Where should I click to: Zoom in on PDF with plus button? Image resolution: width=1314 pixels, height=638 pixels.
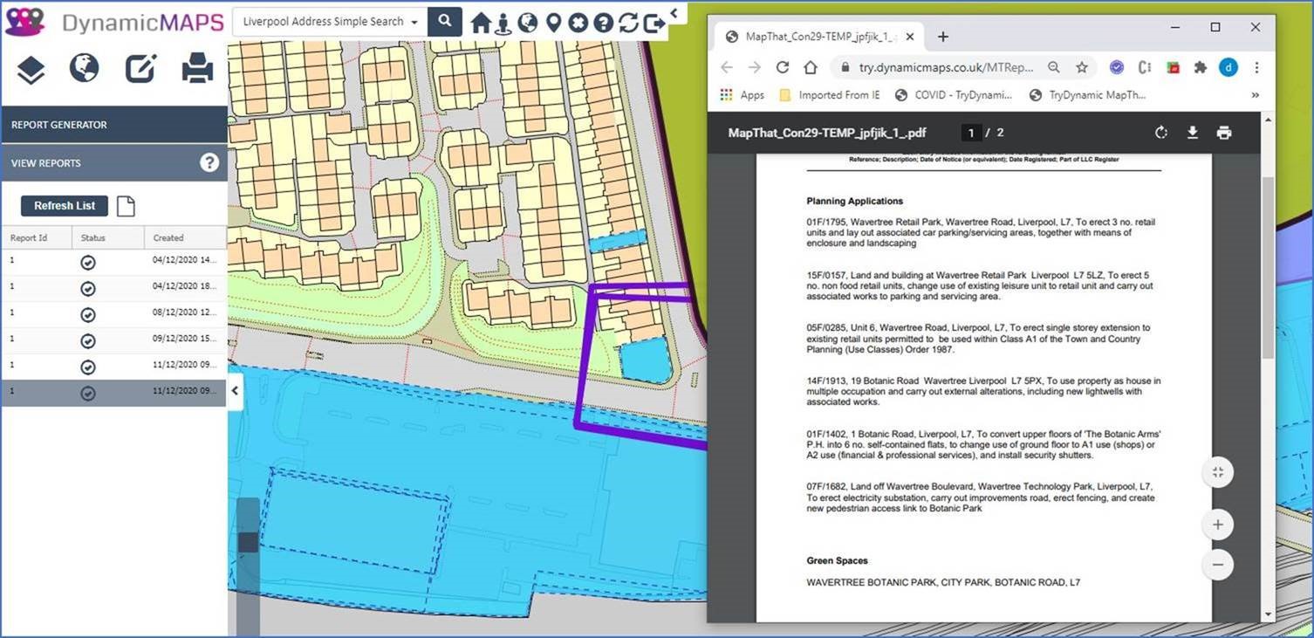click(1217, 525)
